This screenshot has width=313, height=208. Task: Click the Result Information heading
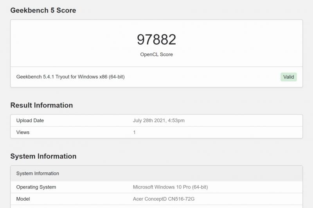pos(41,105)
